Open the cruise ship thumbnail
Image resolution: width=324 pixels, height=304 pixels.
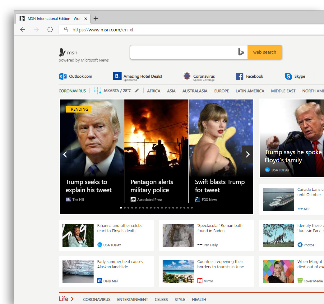[278, 199]
